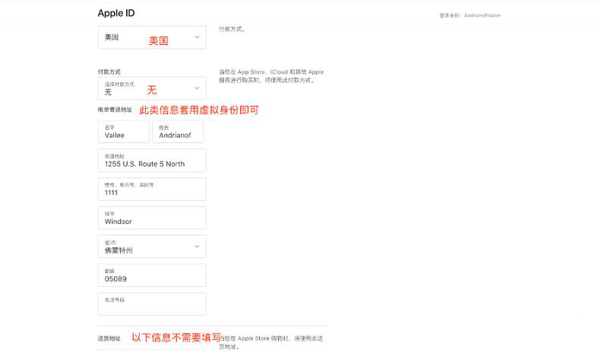598x352 pixels.
Task: Click the 登录身份 AndrianofVallee account text
Action: (x=470, y=15)
